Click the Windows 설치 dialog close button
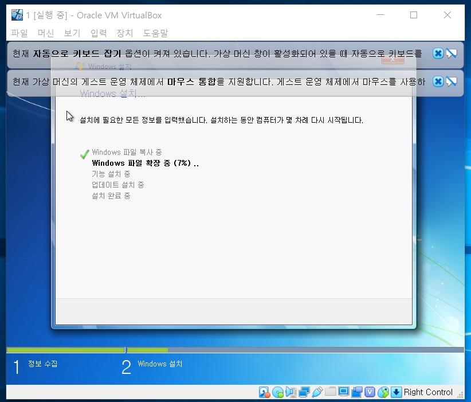Viewport: 471px width, 402px height. click(x=392, y=59)
